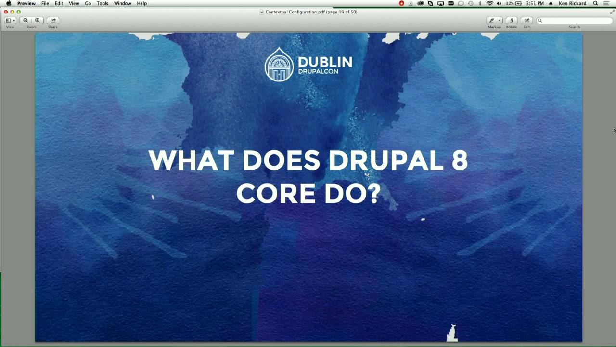Enter full screen with the corner arrows
Image resolution: width=616 pixels, height=347 pixels.
click(612, 12)
